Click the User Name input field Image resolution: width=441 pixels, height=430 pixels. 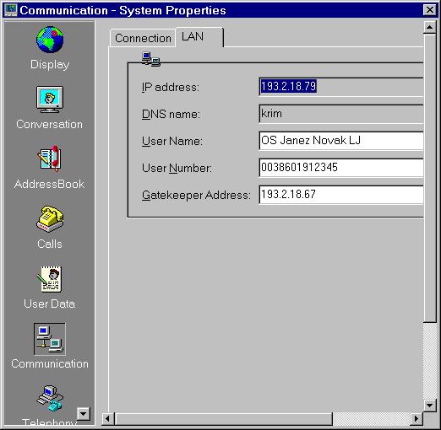click(x=341, y=141)
